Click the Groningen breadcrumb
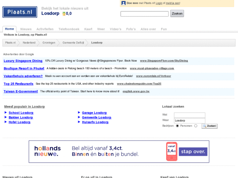Image resolution: width=238 pixels, height=178 pixels. tap(49, 42)
